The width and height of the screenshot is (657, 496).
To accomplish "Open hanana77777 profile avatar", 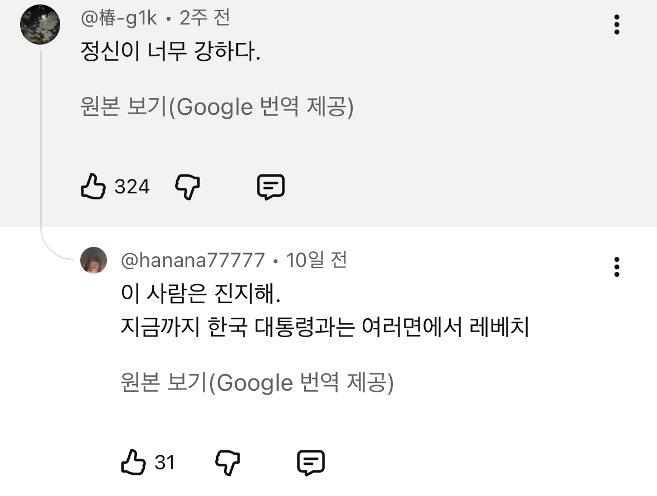I will coord(94,260).
